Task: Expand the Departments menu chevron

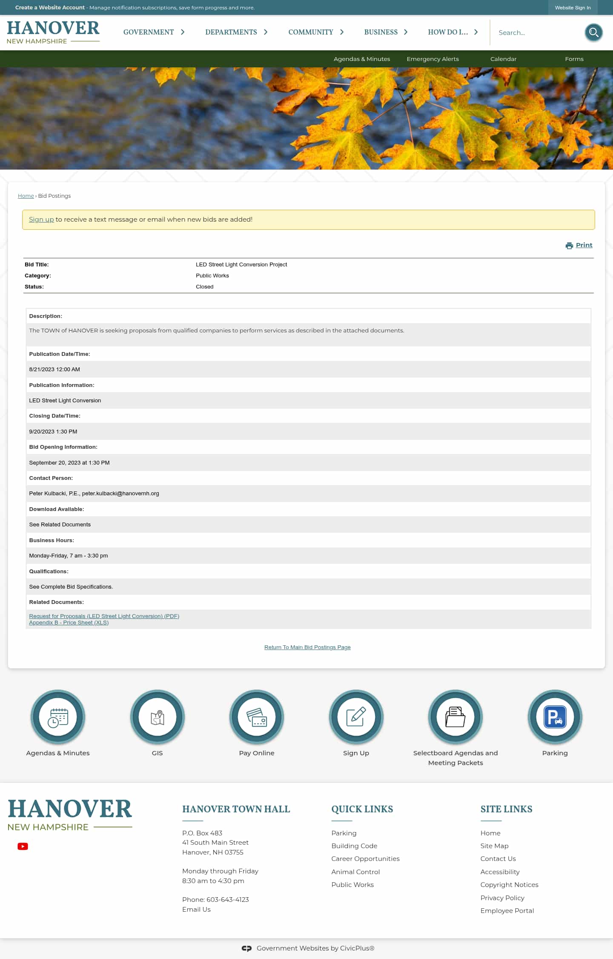Action: (x=266, y=32)
